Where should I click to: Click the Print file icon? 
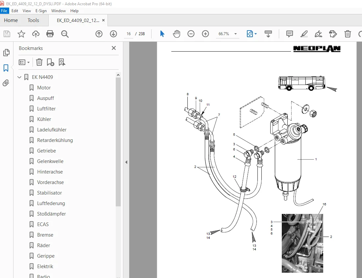coord(50,34)
